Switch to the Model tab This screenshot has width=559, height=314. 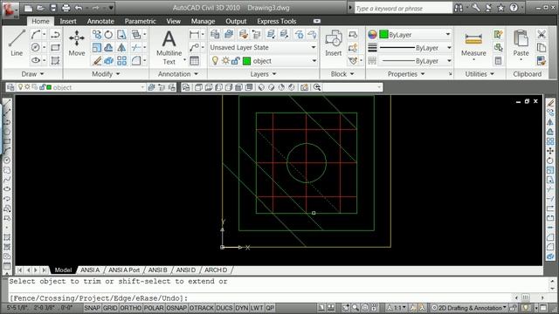click(63, 270)
